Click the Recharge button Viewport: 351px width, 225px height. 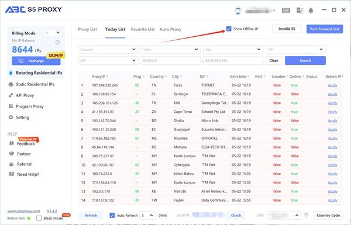tap(36, 61)
